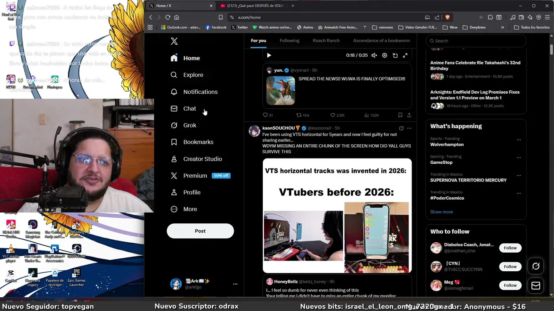Switch to Ascendance of a bookworm tab

point(381,41)
